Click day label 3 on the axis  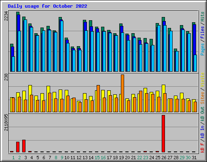click(x=25, y=158)
